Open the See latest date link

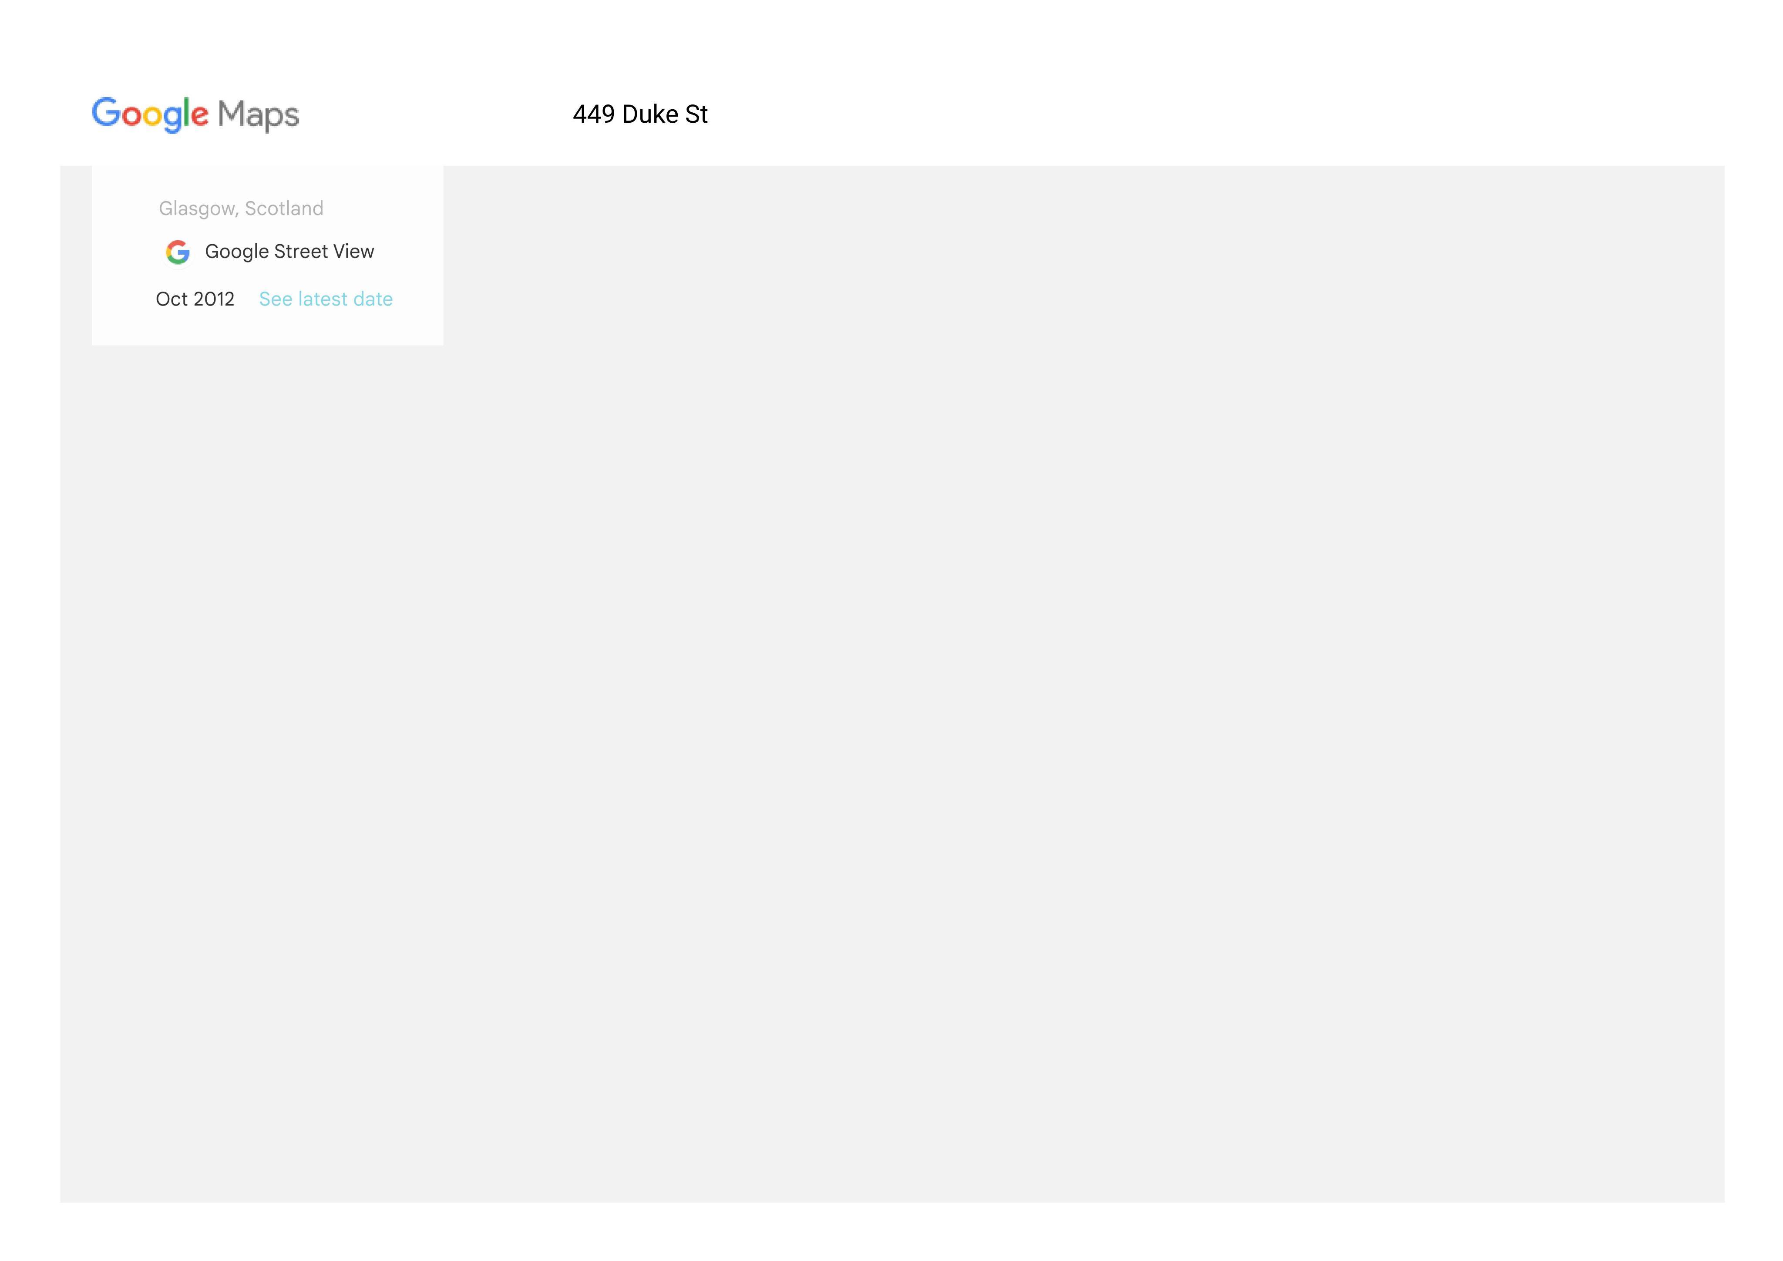[x=325, y=299]
